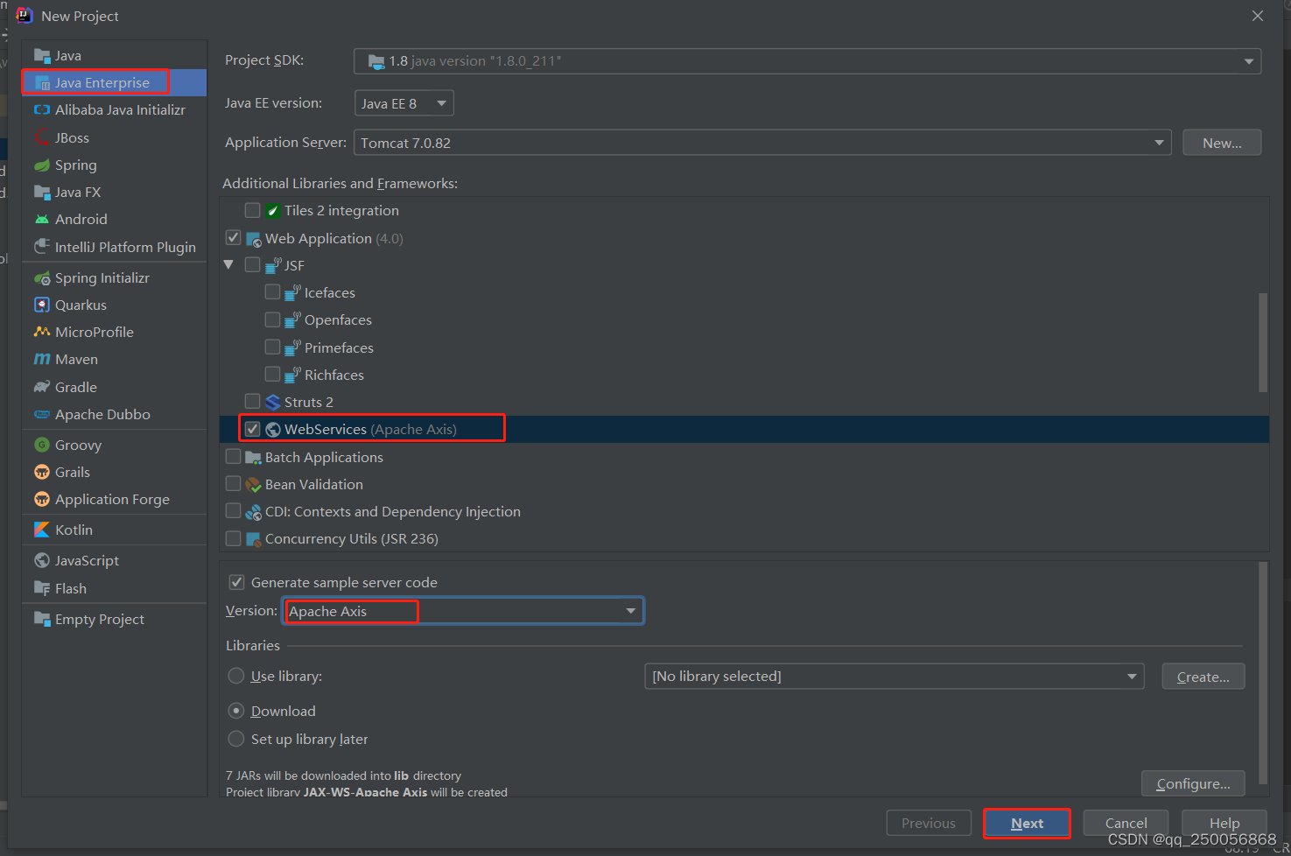Check the Primefaces checkbox
The image size is (1291, 856).
[x=272, y=347]
